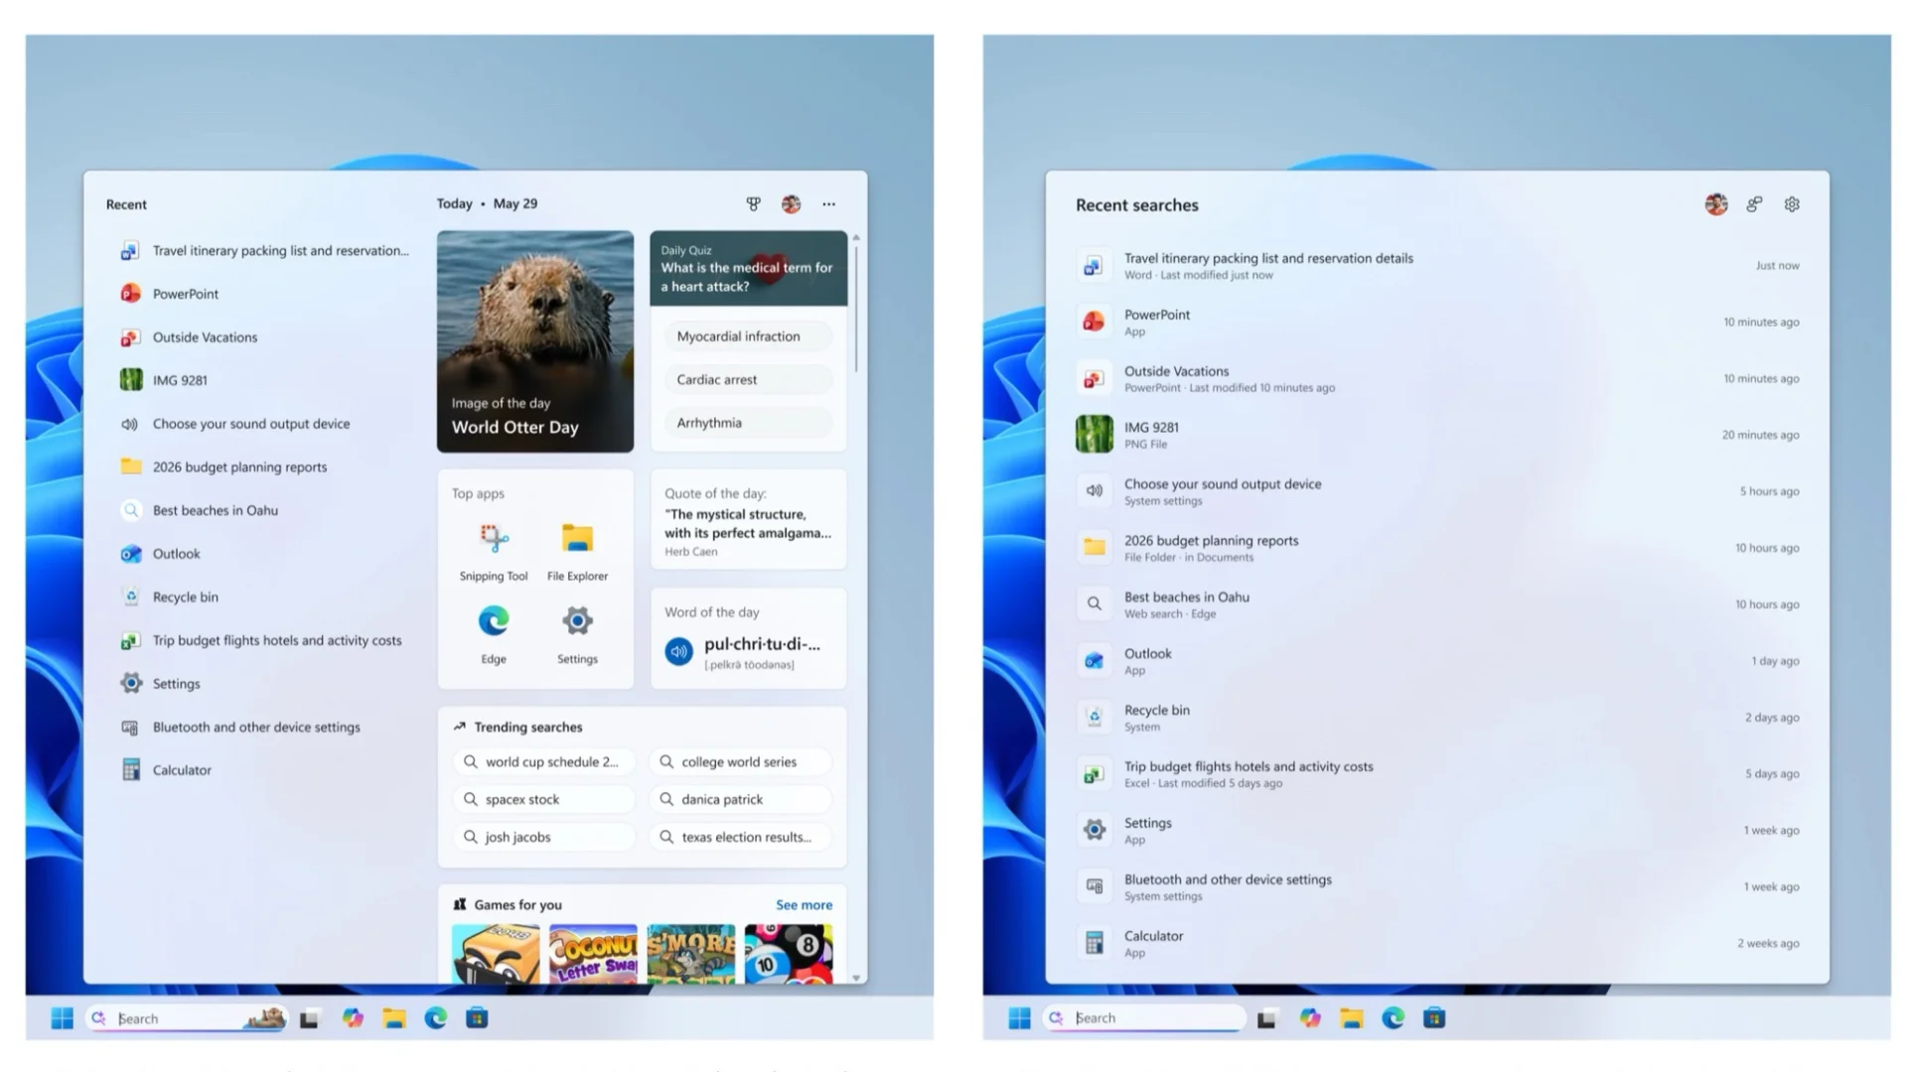1907x1072 pixels.
Task: Open search settings gear in right panel
Action: (x=1792, y=204)
